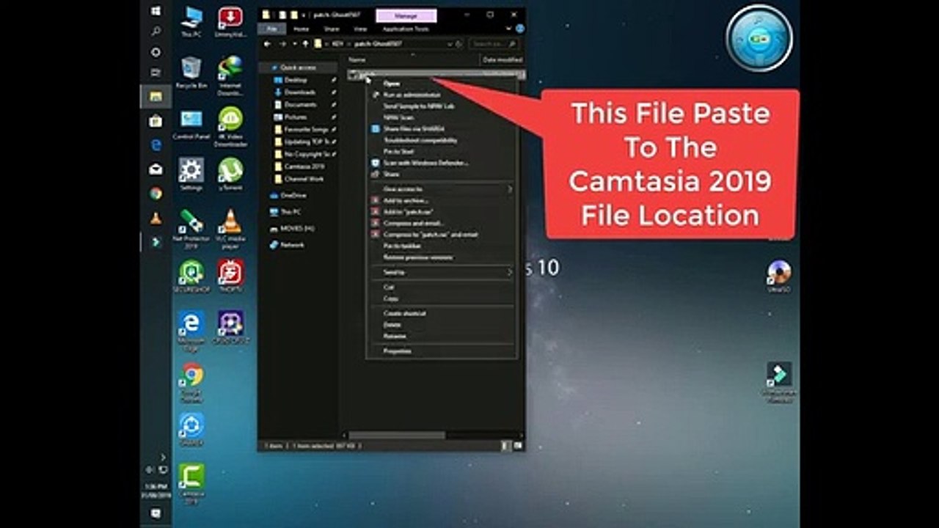939x528 pixels.
Task: Sort by Date modified column
Action: (x=502, y=59)
